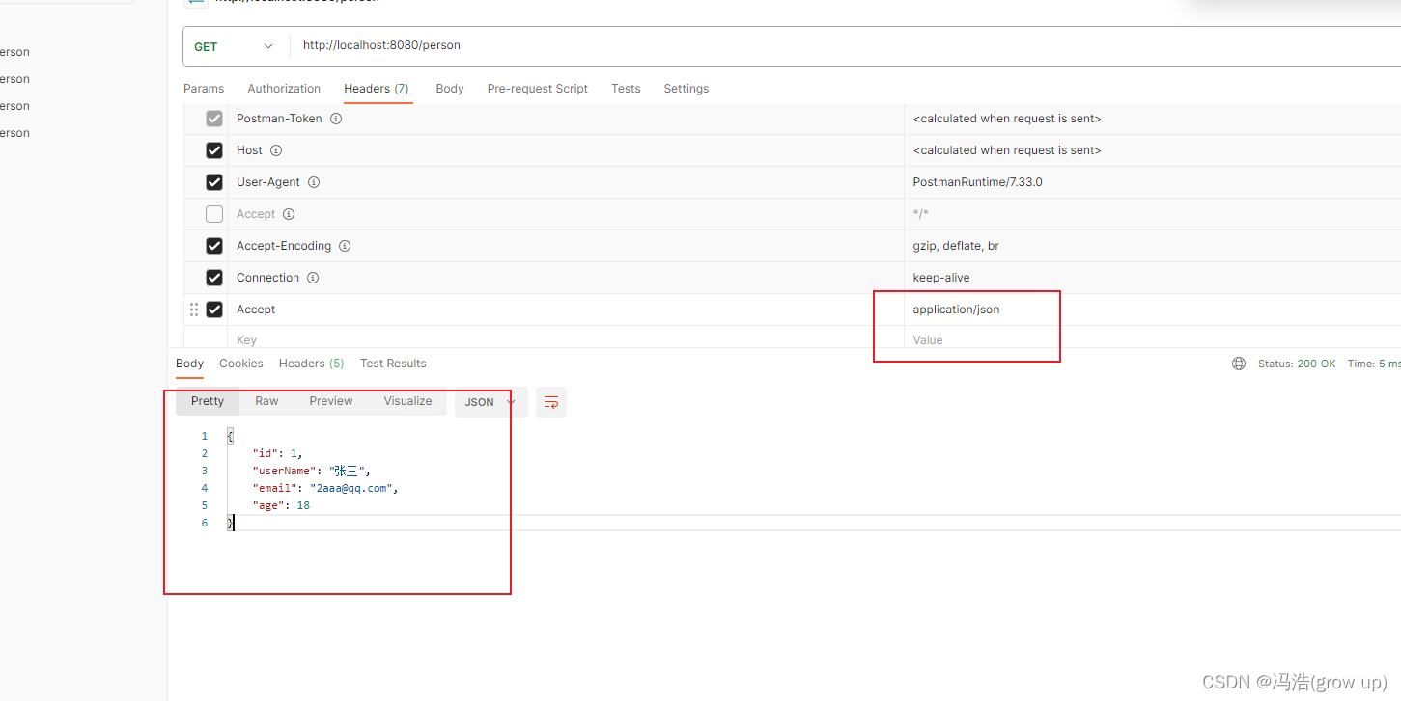This screenshot has width=1401, height=701.
Task: Uncheck the Host header checkbox
Action: tap(214, 150)
